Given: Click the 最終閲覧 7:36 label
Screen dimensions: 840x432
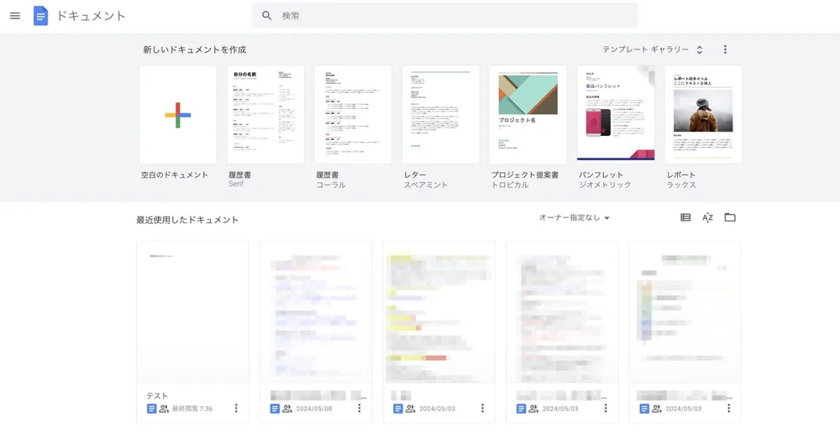Looking at the screenshot, I should pyautogui.click(x=192, y=409).
